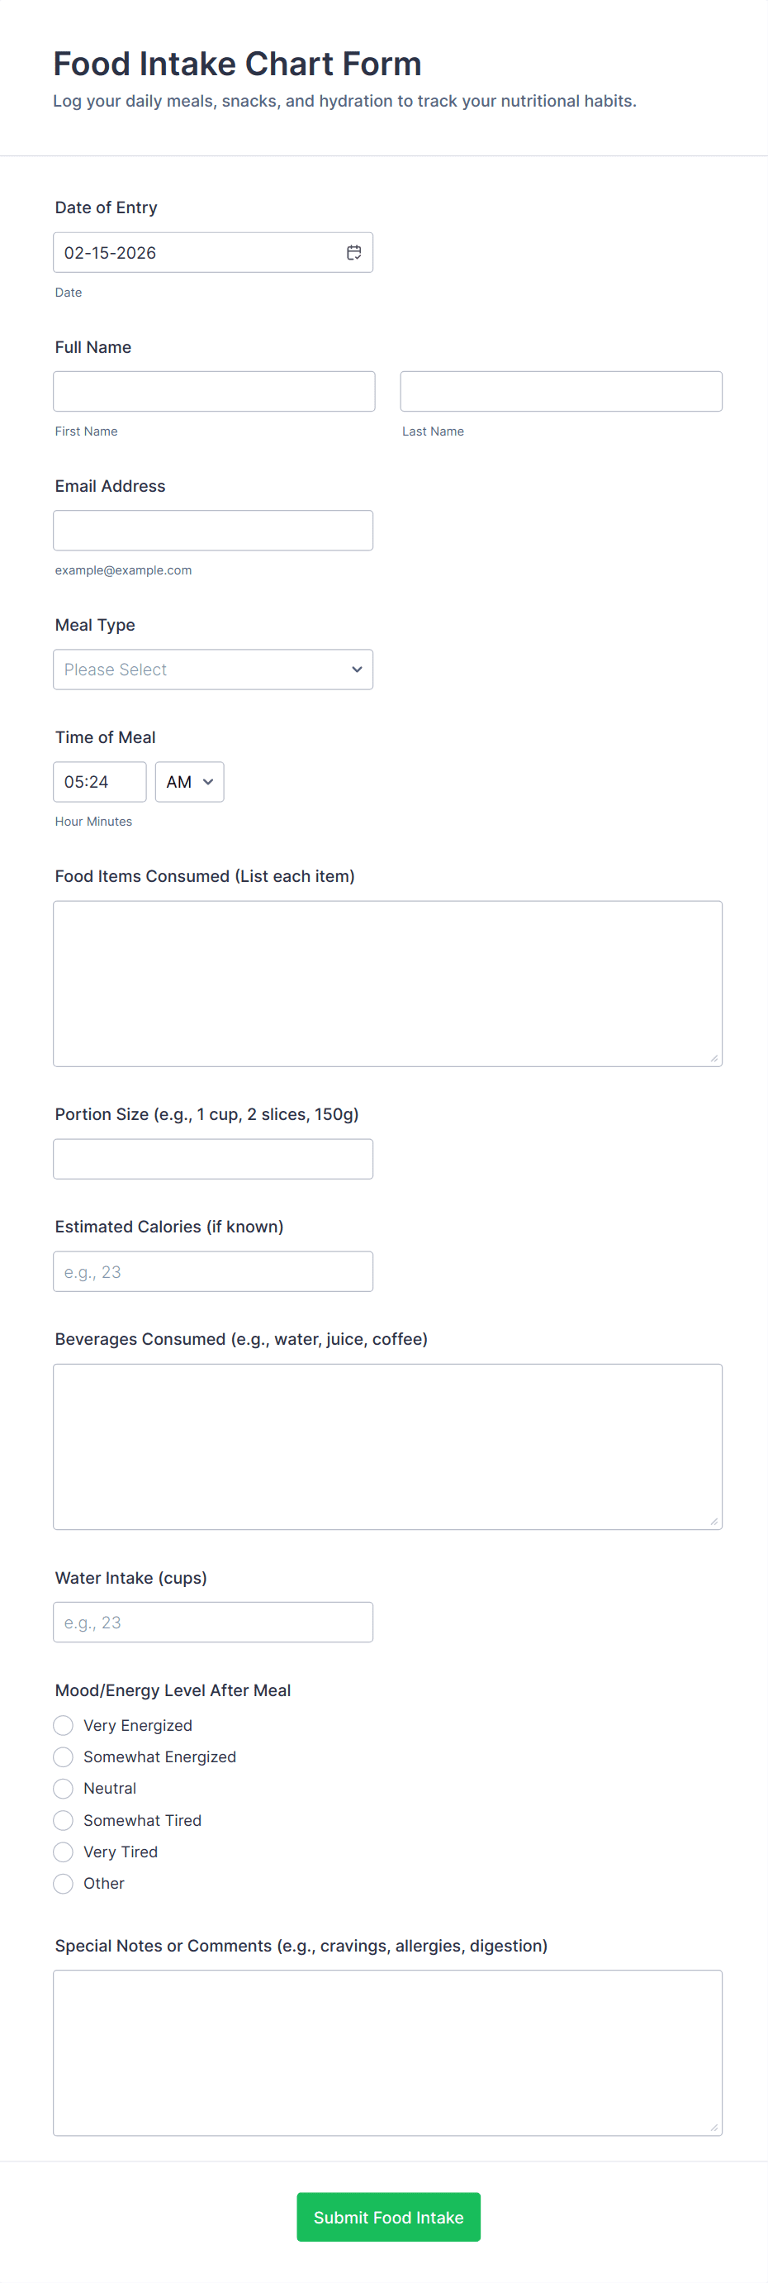This screenshot has width=768, height=2283.
Task: Click into the Last Name field
Action: [x=561, y=392]
